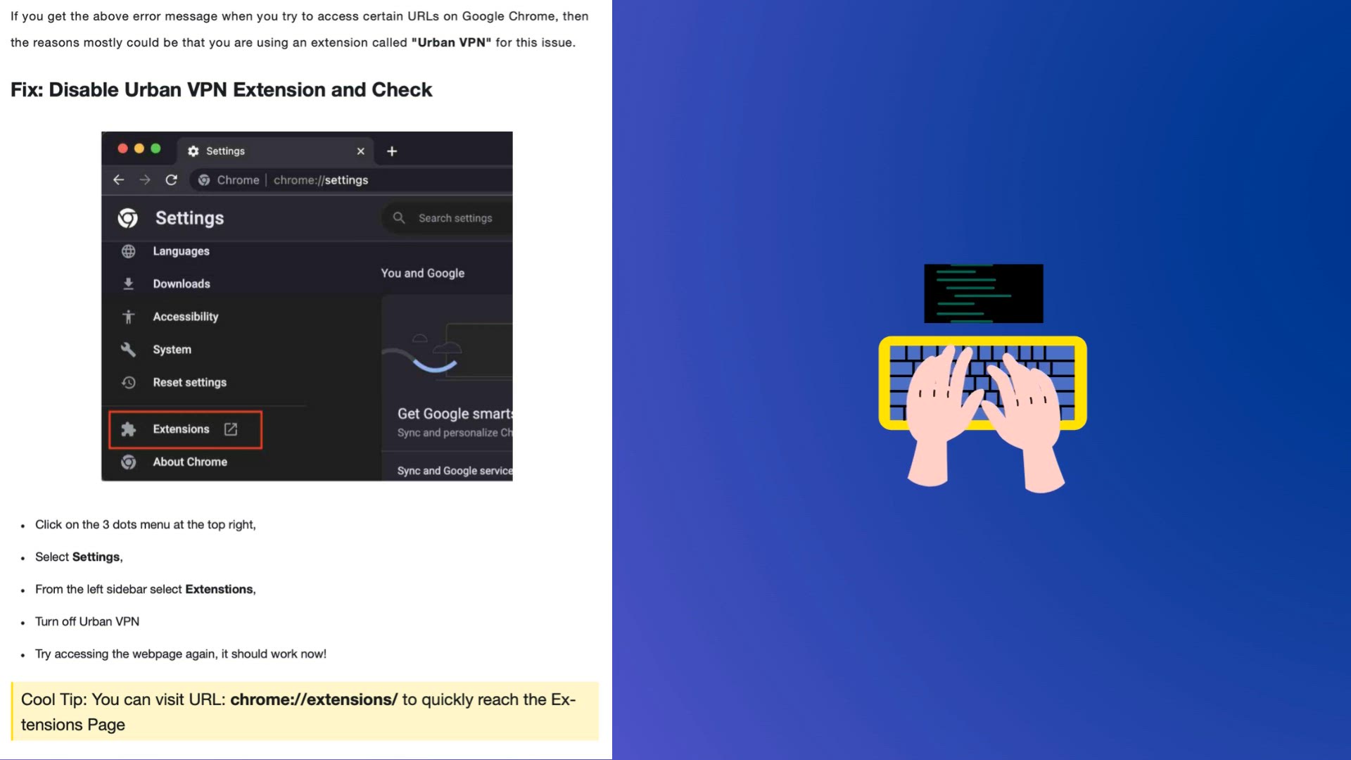Click the Languages globe icon
Screen dimensions: 1351x760
tap(128, 251)
